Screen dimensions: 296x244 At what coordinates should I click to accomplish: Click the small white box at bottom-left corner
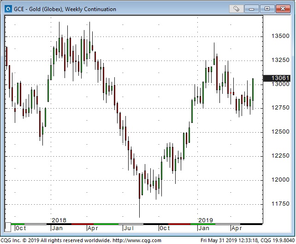[x=8, y=227]
